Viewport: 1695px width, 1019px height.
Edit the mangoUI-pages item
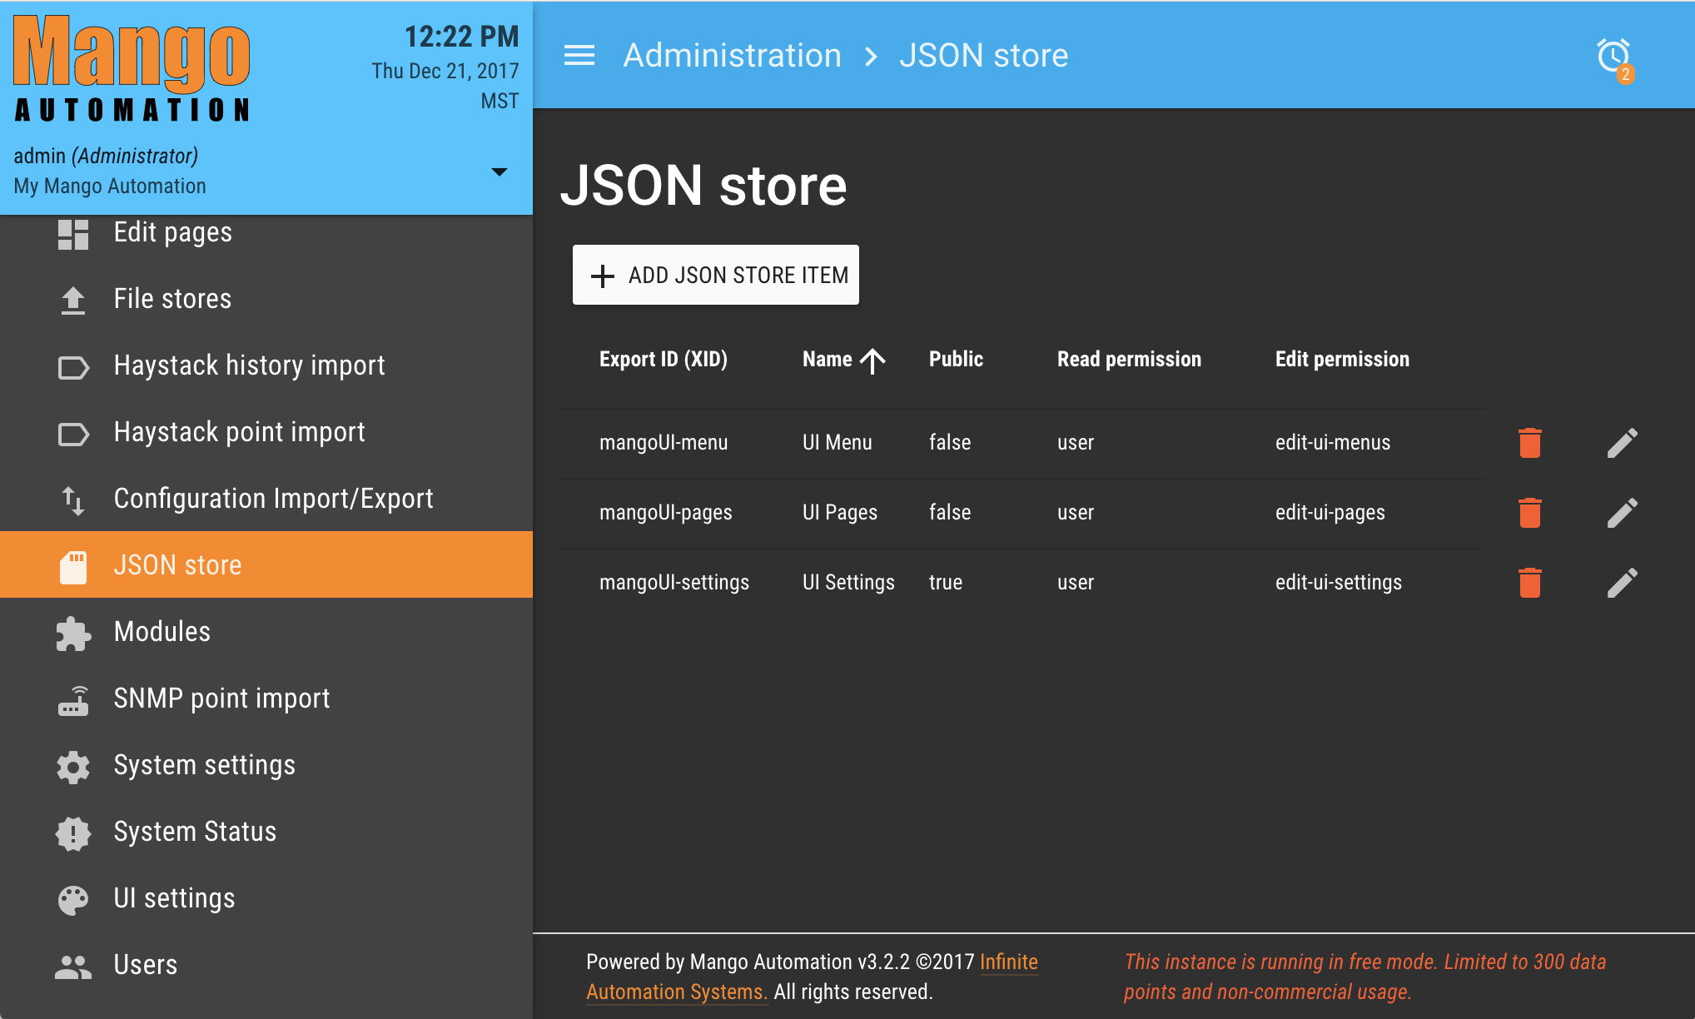pos(1623,513)
